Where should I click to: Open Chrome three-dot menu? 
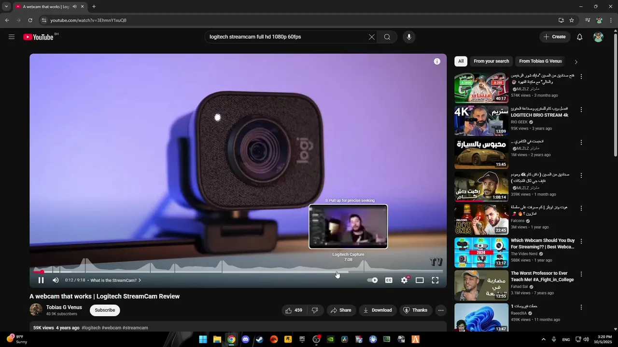tap(611, 20)
